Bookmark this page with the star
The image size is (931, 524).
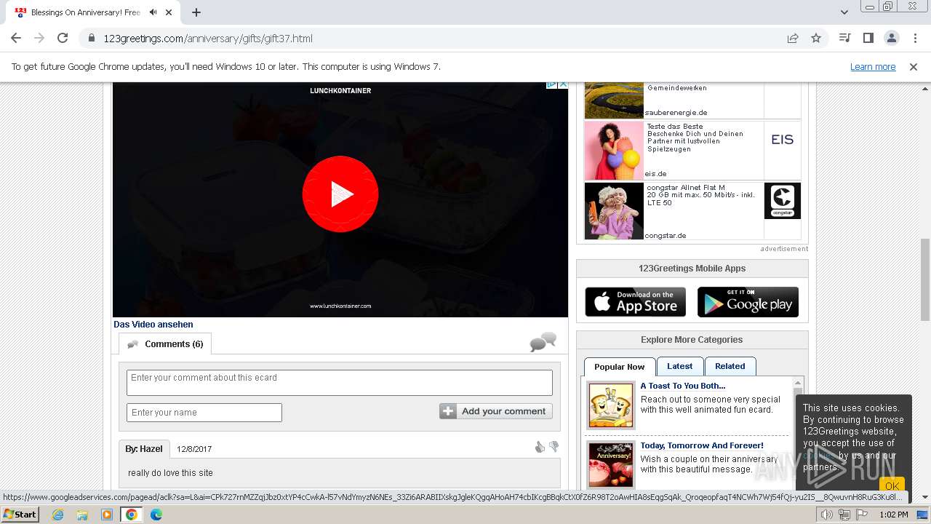click(816, 38)
